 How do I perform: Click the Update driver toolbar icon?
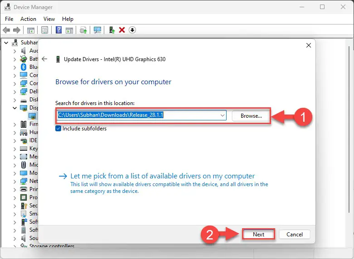click(112, 30)
